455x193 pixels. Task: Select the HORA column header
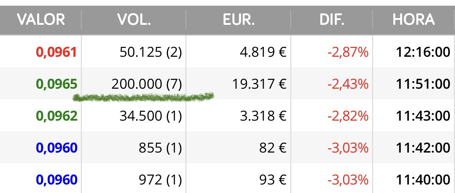[414, 20]
